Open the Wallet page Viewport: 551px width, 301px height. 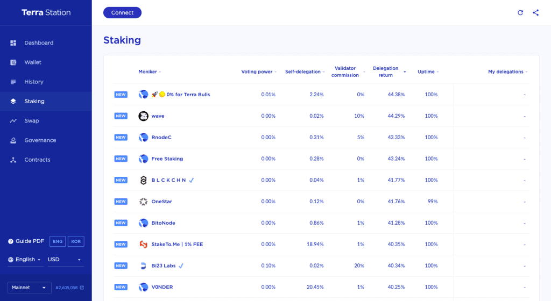pos(46,62)
